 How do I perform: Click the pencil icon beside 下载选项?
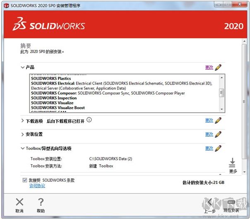pos(218,120)
